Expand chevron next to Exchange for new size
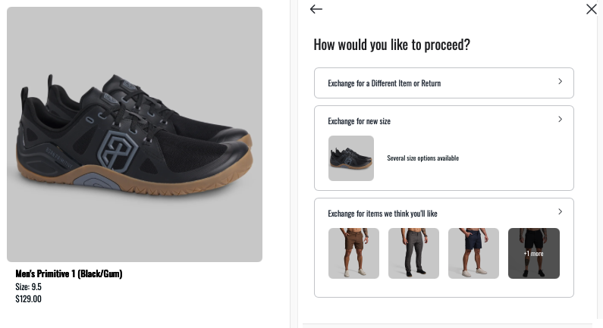Screen dimensions: 603x328 pos(560,120)
